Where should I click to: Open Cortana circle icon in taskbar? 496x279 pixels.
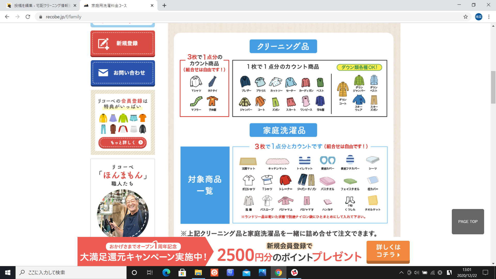tap(134, 273)
